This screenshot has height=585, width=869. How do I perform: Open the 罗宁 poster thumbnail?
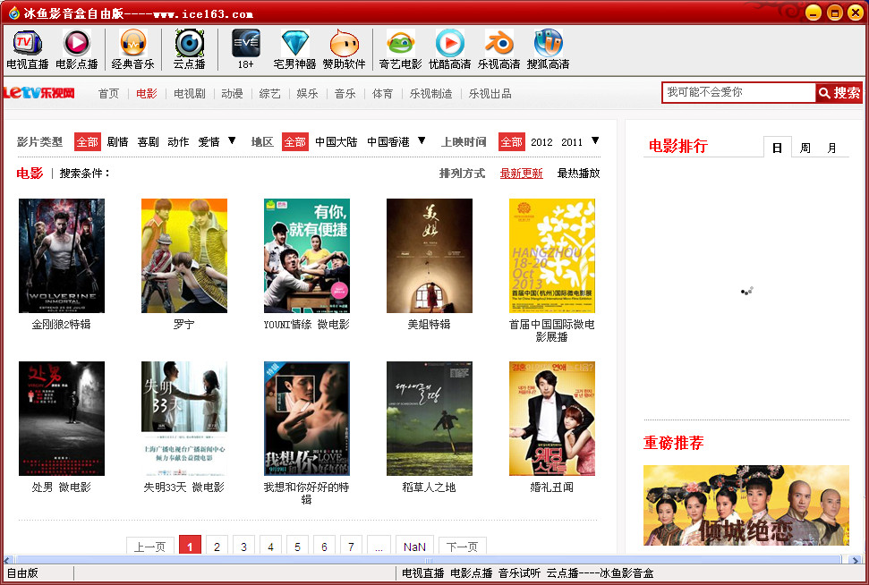click(184, 256)
